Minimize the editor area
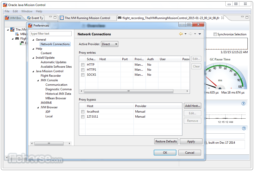The height and width of the screenshot is (171, 254). [242, 17]
